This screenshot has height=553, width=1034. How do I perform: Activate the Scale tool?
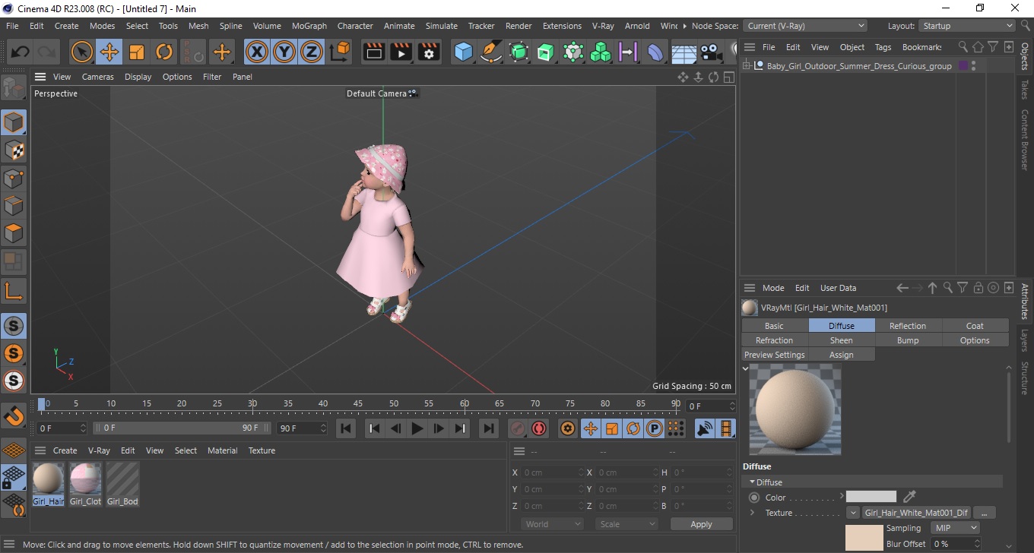tap(137, 52)
